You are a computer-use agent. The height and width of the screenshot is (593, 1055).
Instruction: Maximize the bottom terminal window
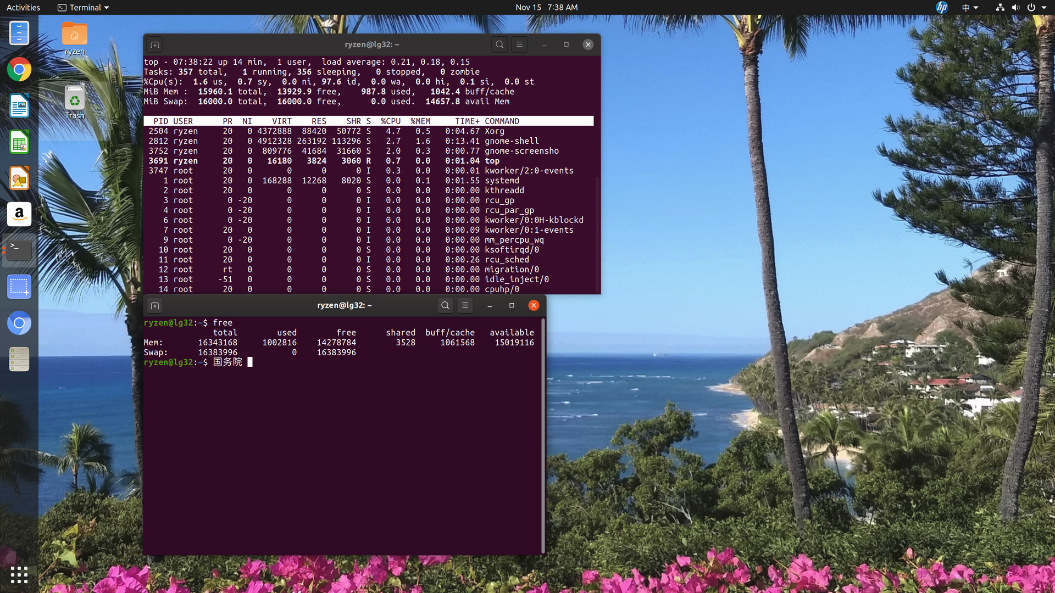512,306
